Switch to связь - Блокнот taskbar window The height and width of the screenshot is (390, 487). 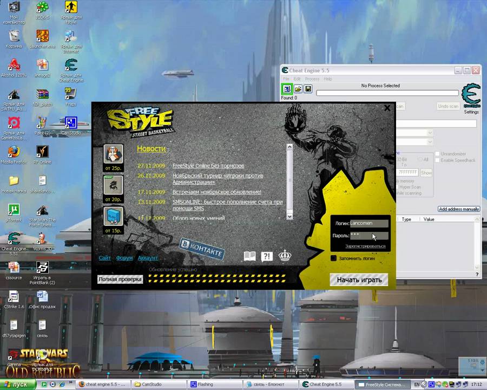(x=270, y=385)
